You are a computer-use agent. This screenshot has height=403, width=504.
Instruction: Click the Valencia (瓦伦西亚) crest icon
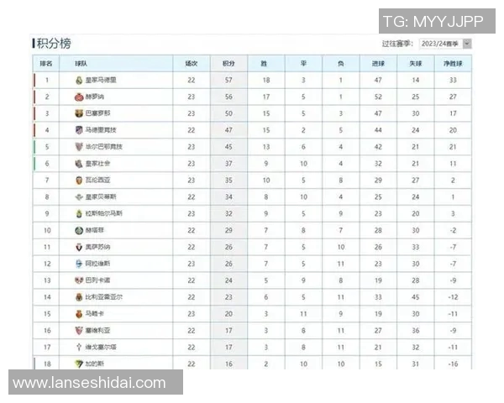(x=78, y=181)
